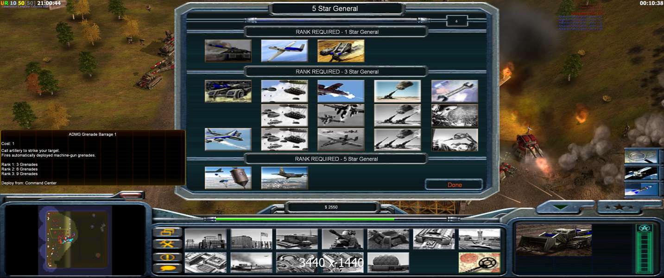Image resolution: width=664 pixels, height=278 pixels.
Task: Build the barracks with flag structure
Action: (x=252, y=239)
